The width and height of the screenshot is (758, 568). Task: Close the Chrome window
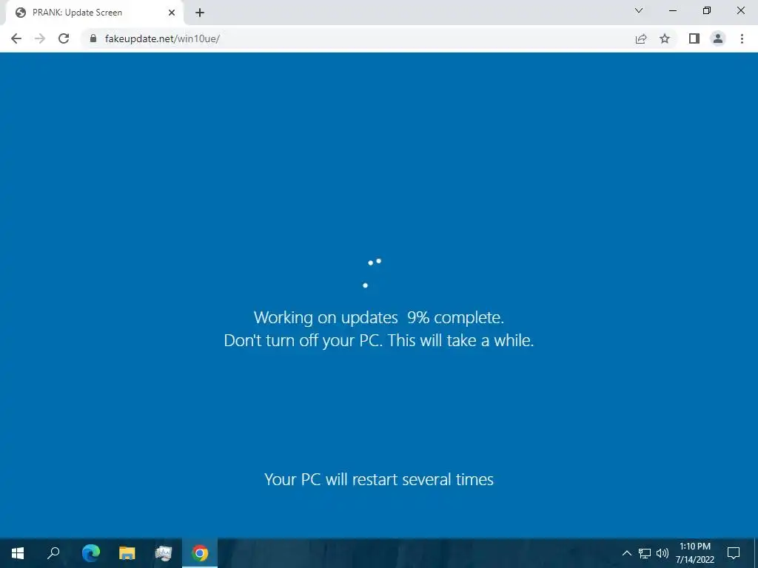coord(740,10)
